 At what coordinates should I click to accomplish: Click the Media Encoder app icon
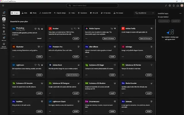[123, 83]
